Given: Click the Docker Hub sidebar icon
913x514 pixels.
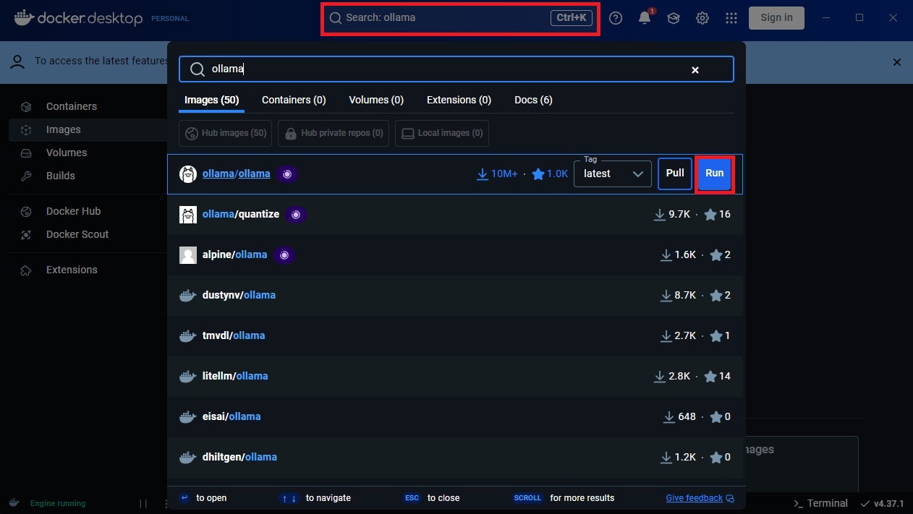Looking at the screenshot, I should tap(26, 212).
